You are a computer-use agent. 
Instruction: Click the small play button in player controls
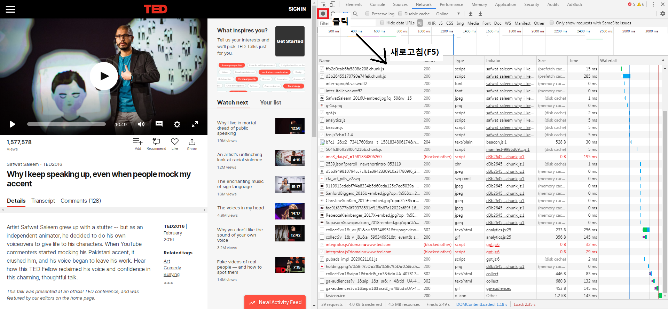click(13, 124)
